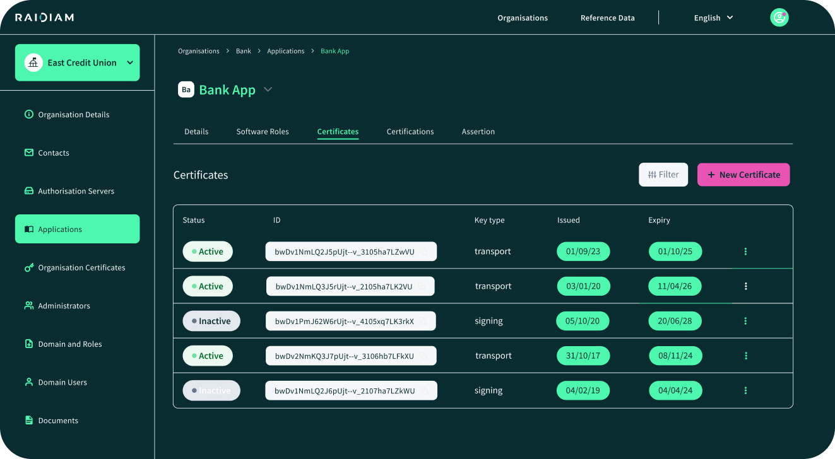Click the Contacts envelope icon

click(x=28, y=153)
